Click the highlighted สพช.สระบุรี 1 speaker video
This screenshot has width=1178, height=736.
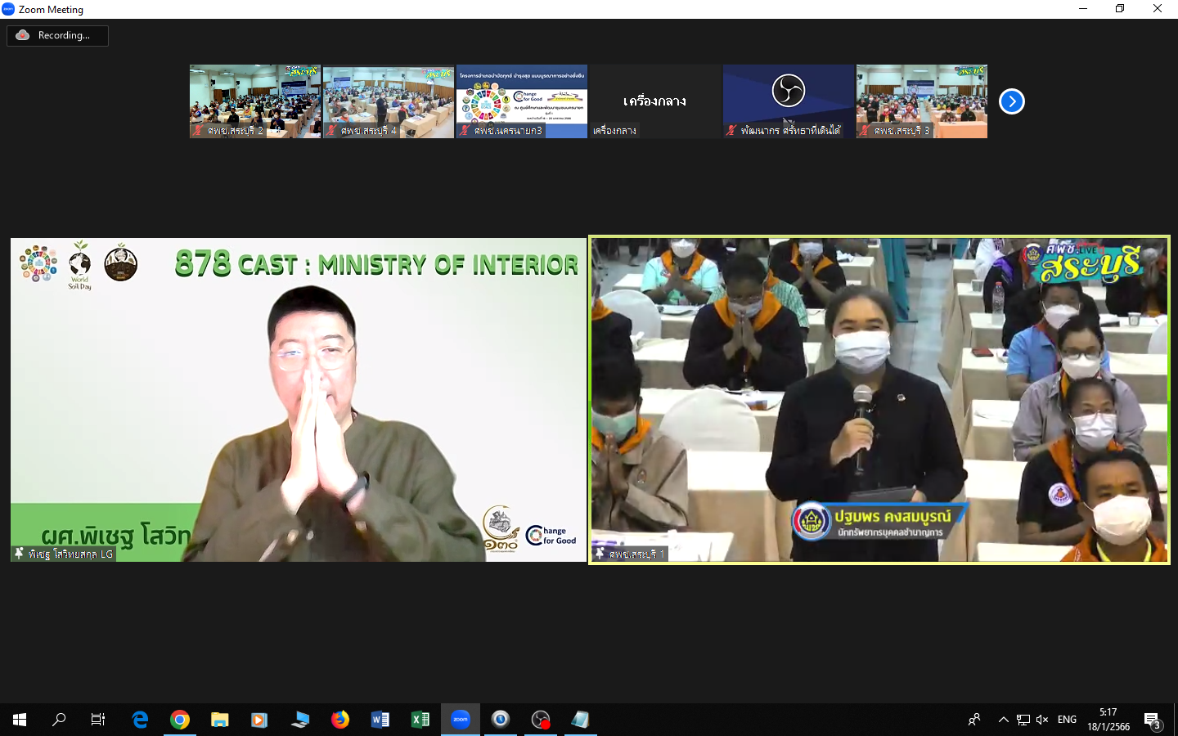point(879,400)
